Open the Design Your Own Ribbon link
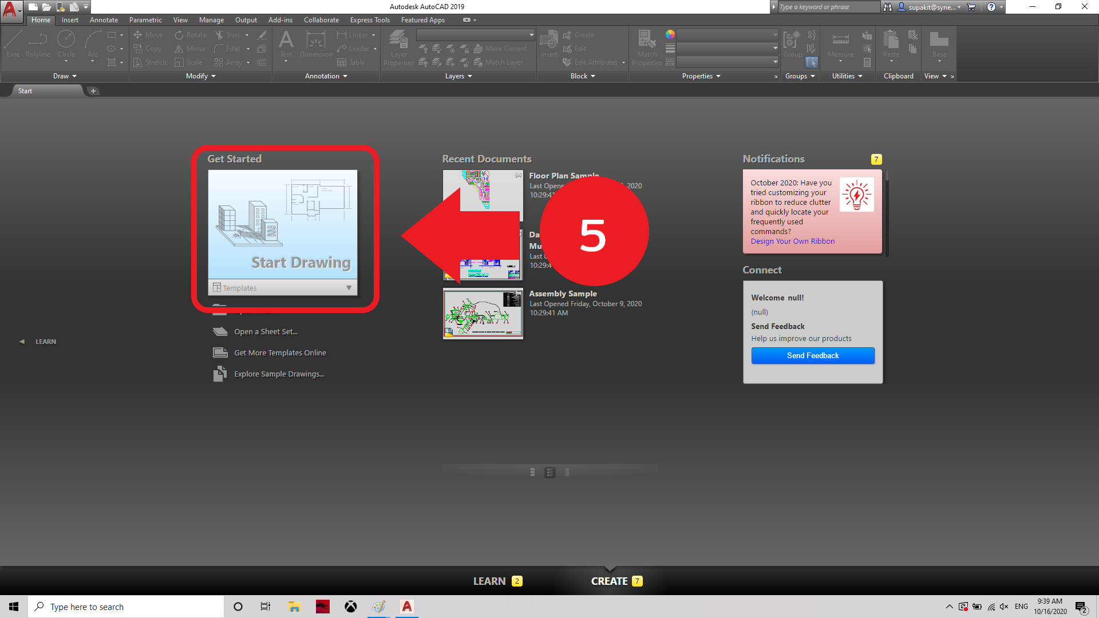 792,241
